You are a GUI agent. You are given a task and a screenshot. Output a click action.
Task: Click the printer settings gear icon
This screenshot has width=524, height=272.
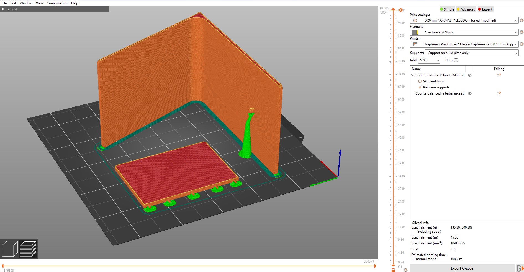(522, 44)
